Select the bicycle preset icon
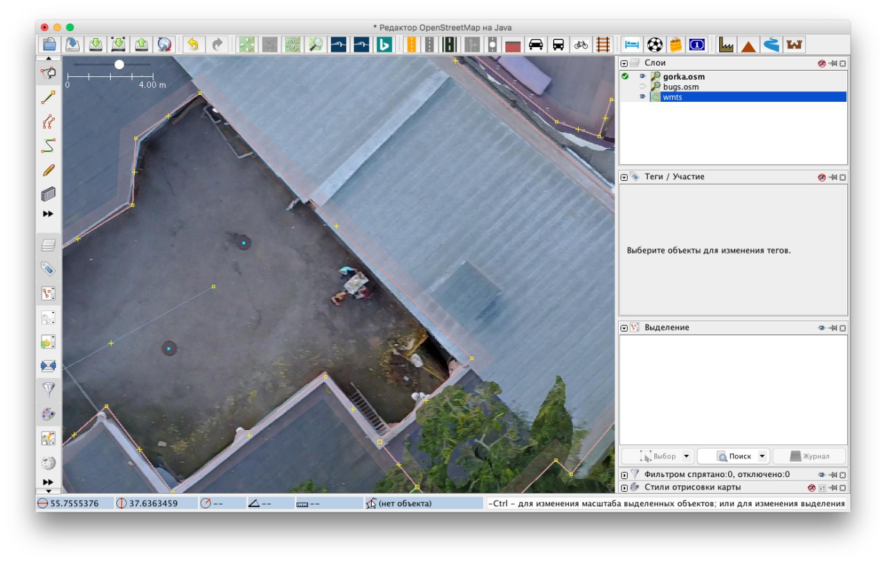886x563 pixels. (x=581, y=44)
